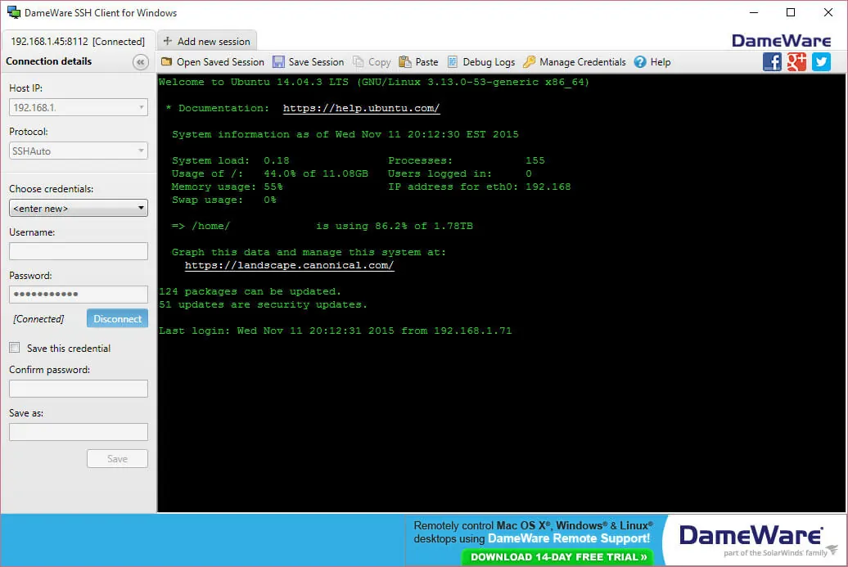Open the Choose credentials dropdown
Image resolution: width=848 pixels, height=567 pixels.
[x=79, y=208]
